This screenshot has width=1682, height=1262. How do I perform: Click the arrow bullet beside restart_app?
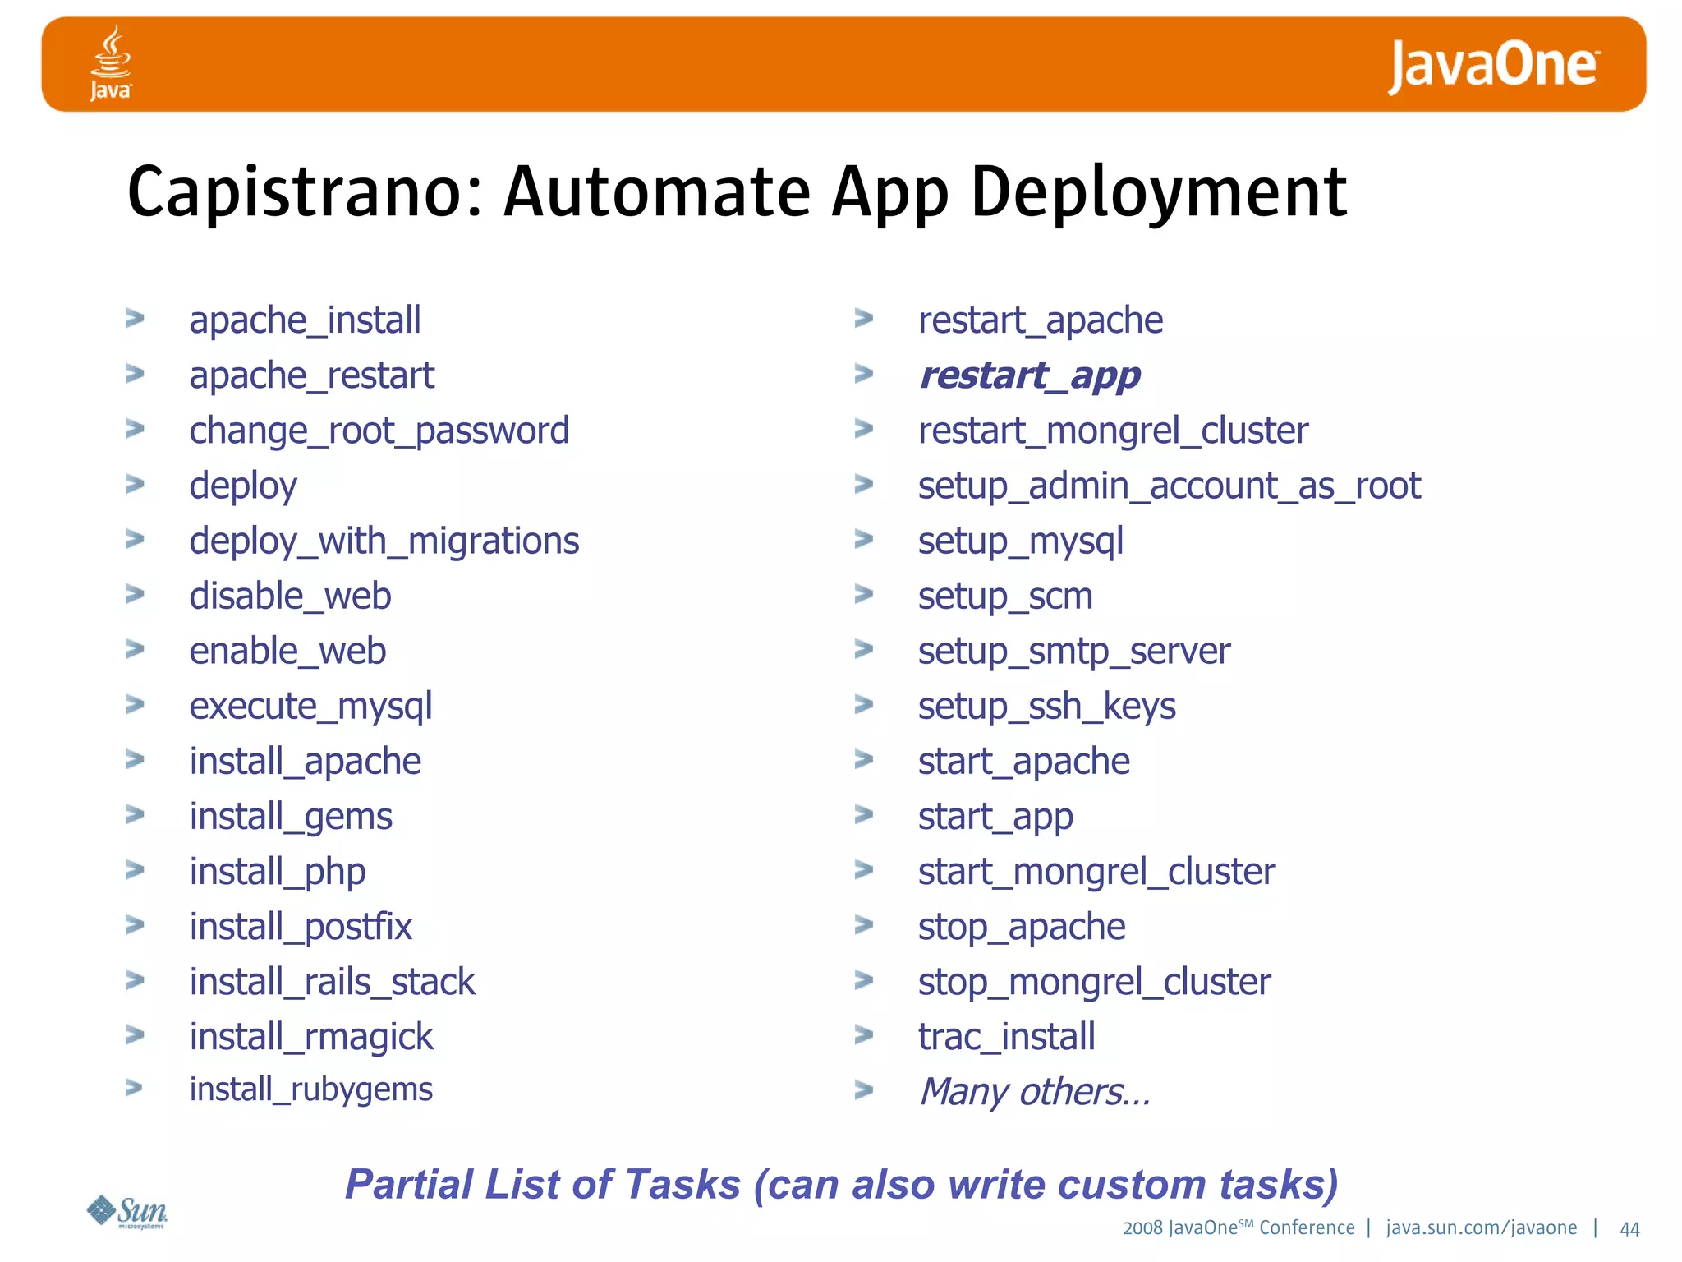pyautogui.click(x=863, y=374)
